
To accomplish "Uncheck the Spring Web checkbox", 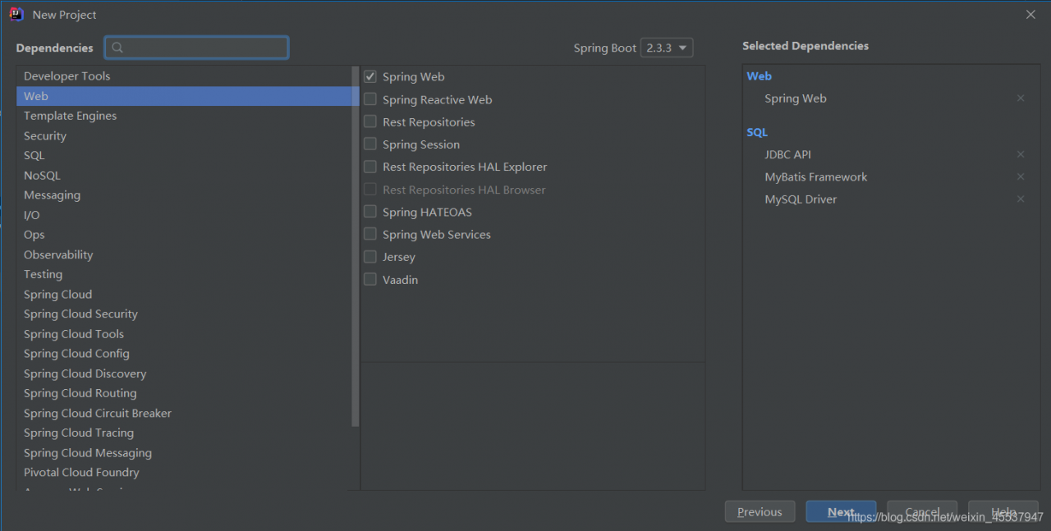I will click(x=370, y=76).
